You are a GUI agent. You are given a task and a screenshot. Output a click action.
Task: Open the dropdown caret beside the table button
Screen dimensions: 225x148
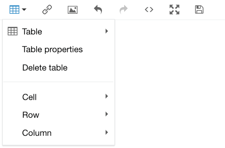coord(24,9)
